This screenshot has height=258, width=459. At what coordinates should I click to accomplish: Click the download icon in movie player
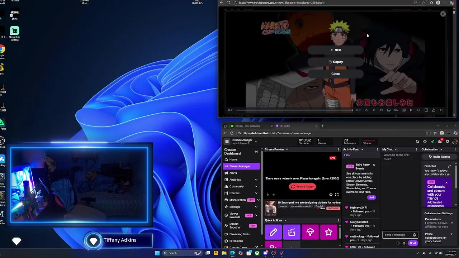click(434, 110)
